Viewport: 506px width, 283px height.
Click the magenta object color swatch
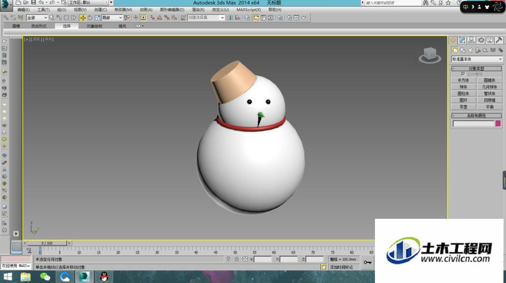[498, 123]
